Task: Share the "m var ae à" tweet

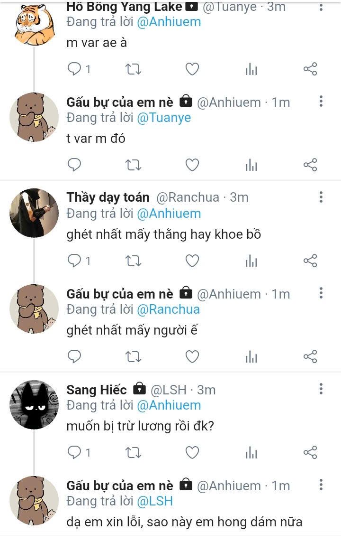Action: tap(310, 70)
